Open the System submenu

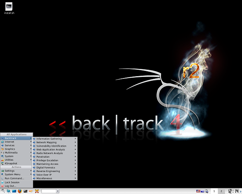16,156
